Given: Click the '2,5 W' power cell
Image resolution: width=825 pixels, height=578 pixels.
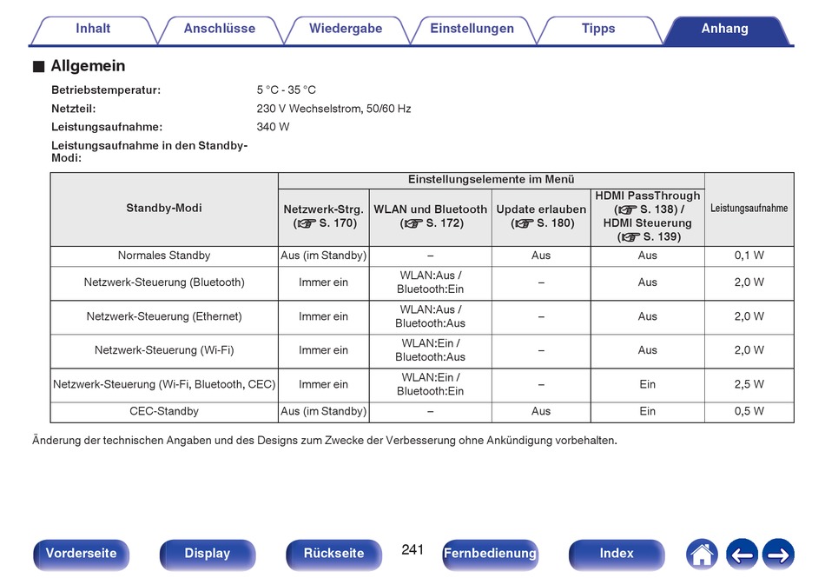Looking at the screenshot, I should click(749, 384).
